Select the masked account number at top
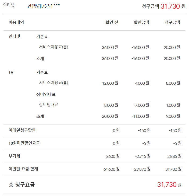Viewport: 189px width, 196px height. 43,6
